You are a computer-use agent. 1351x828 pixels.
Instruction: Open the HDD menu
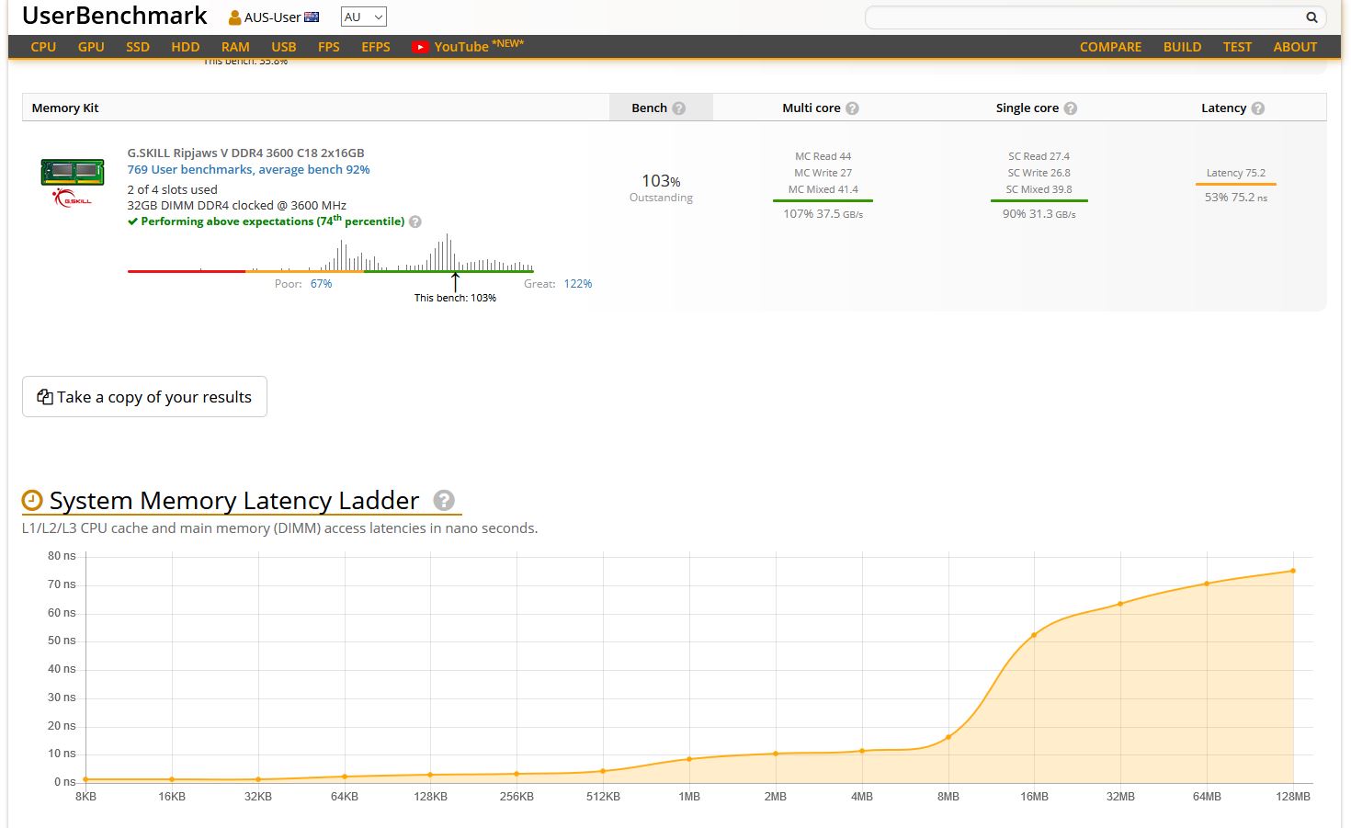tap(186, 47)
